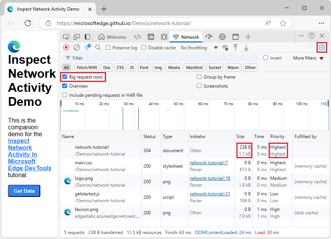Screen dimensions: 331x239
Task: Select the Inspect element tool
Action: pyautogui.click(x=66, y=37)
